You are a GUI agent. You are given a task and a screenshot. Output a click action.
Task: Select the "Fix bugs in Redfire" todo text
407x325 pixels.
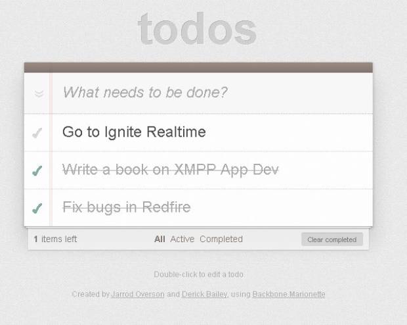(x=127, y=207)
